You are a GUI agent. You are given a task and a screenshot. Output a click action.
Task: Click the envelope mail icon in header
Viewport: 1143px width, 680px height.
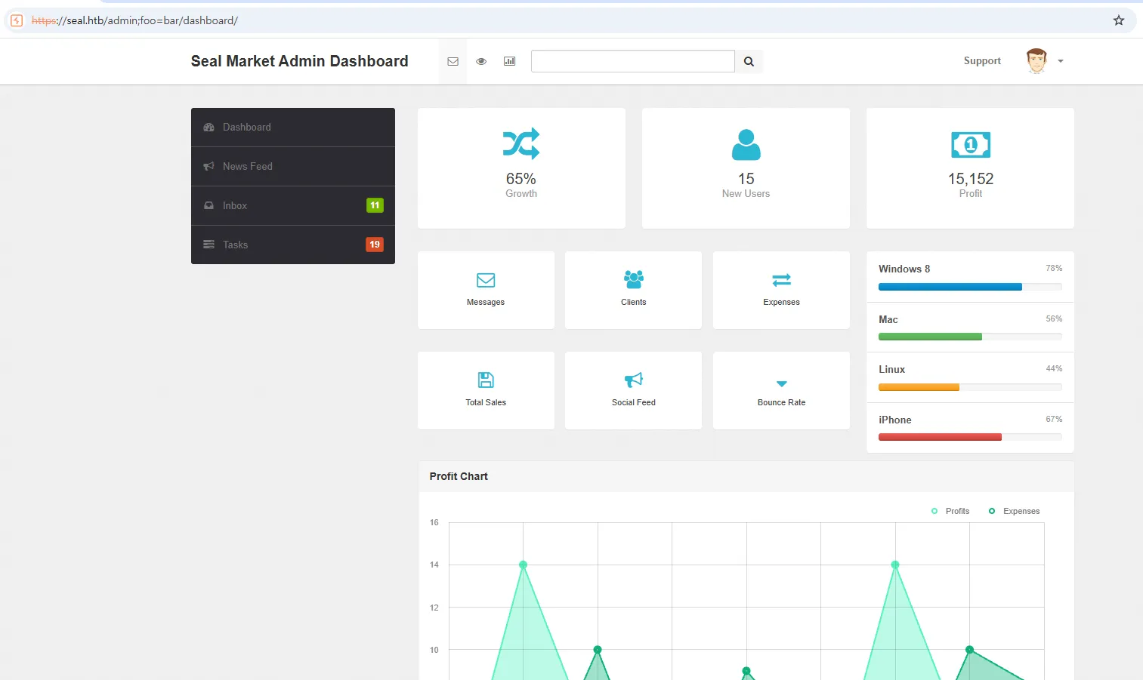click(x=453, y=61)
